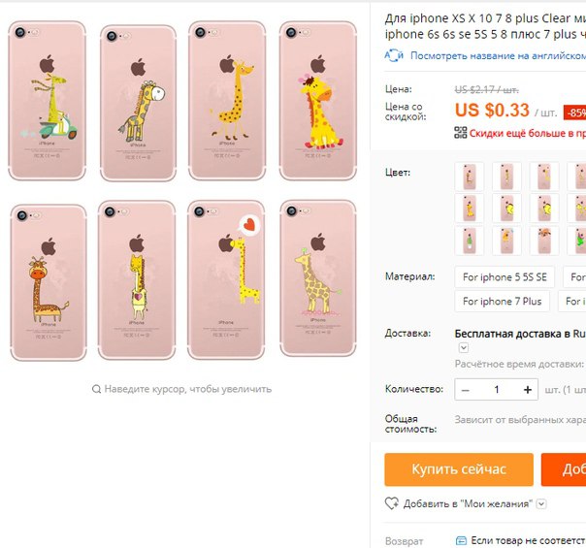
Task: Pick the green cactus color thumbnail
Action: 470,241
